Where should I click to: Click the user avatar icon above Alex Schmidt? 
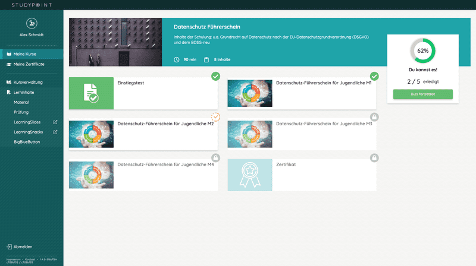click(x=32, y=23)
